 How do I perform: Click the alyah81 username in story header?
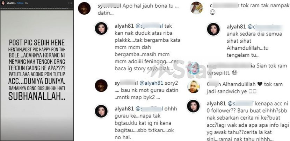click(11, 3)
